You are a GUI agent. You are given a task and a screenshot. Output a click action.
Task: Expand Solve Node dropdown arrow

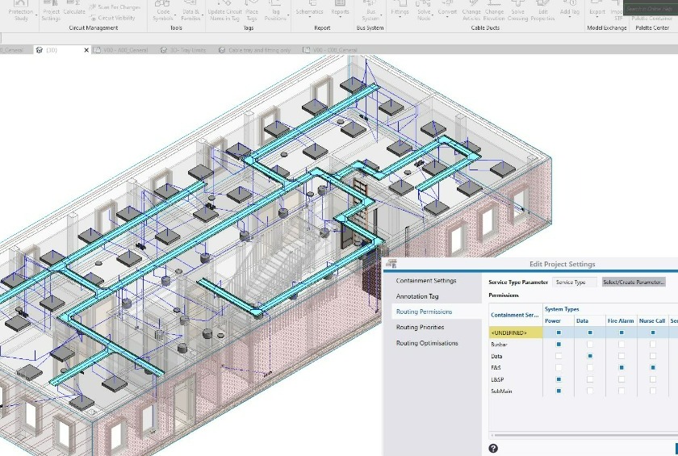[x=433, y=16]
